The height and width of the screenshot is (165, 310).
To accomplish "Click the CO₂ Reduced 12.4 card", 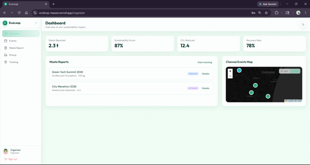I will 208,44.
